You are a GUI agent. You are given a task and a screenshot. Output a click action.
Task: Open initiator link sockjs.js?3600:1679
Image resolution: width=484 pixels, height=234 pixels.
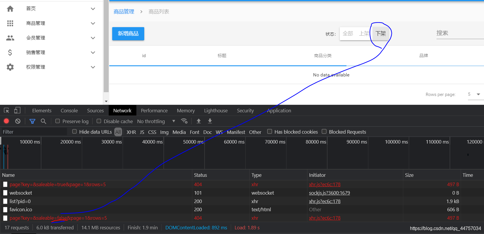(329, 193)
